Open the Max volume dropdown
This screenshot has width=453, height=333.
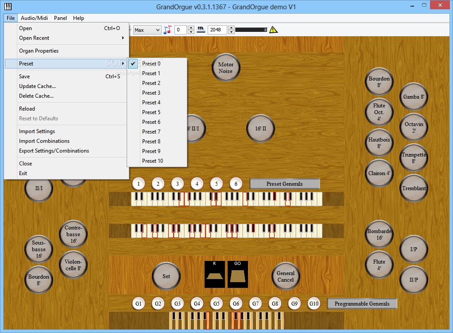click(147, 30)
